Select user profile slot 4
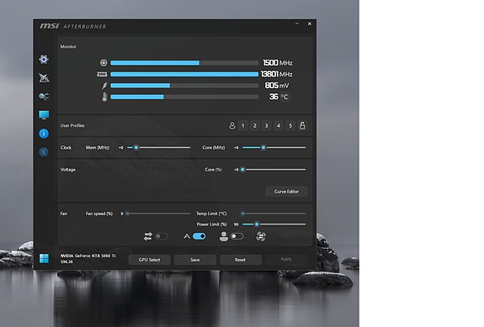484x327 pixels. coord(279,125)
